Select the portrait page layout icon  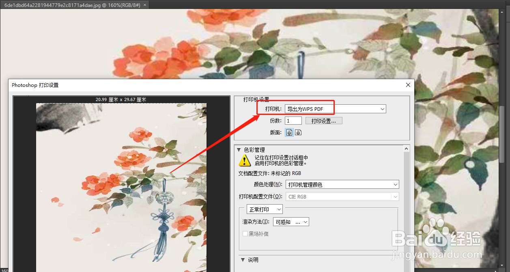(x=289, y=132)
